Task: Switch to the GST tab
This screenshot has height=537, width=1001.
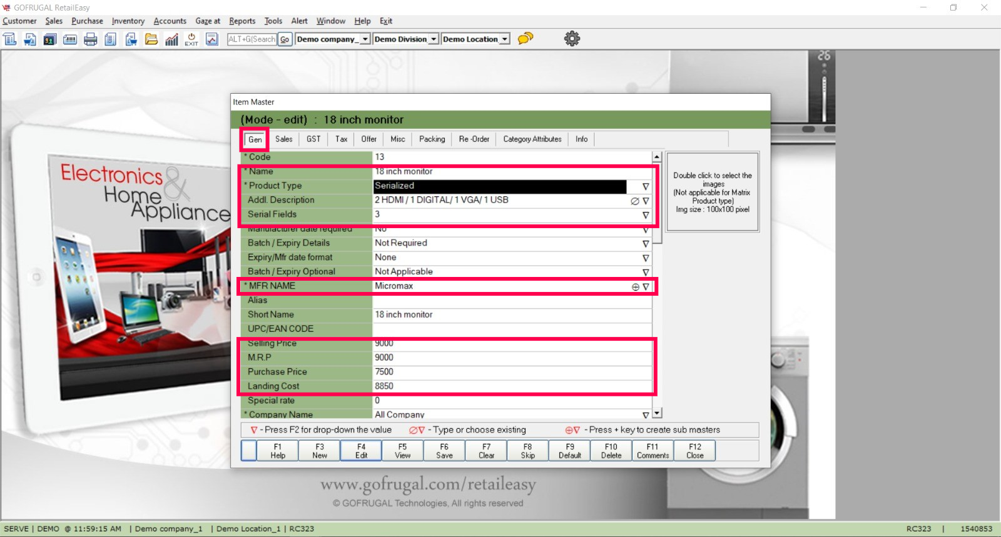Action: 313,139
